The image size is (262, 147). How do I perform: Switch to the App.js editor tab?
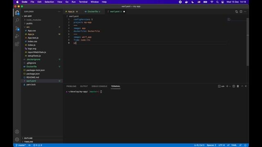pos(71,12)
